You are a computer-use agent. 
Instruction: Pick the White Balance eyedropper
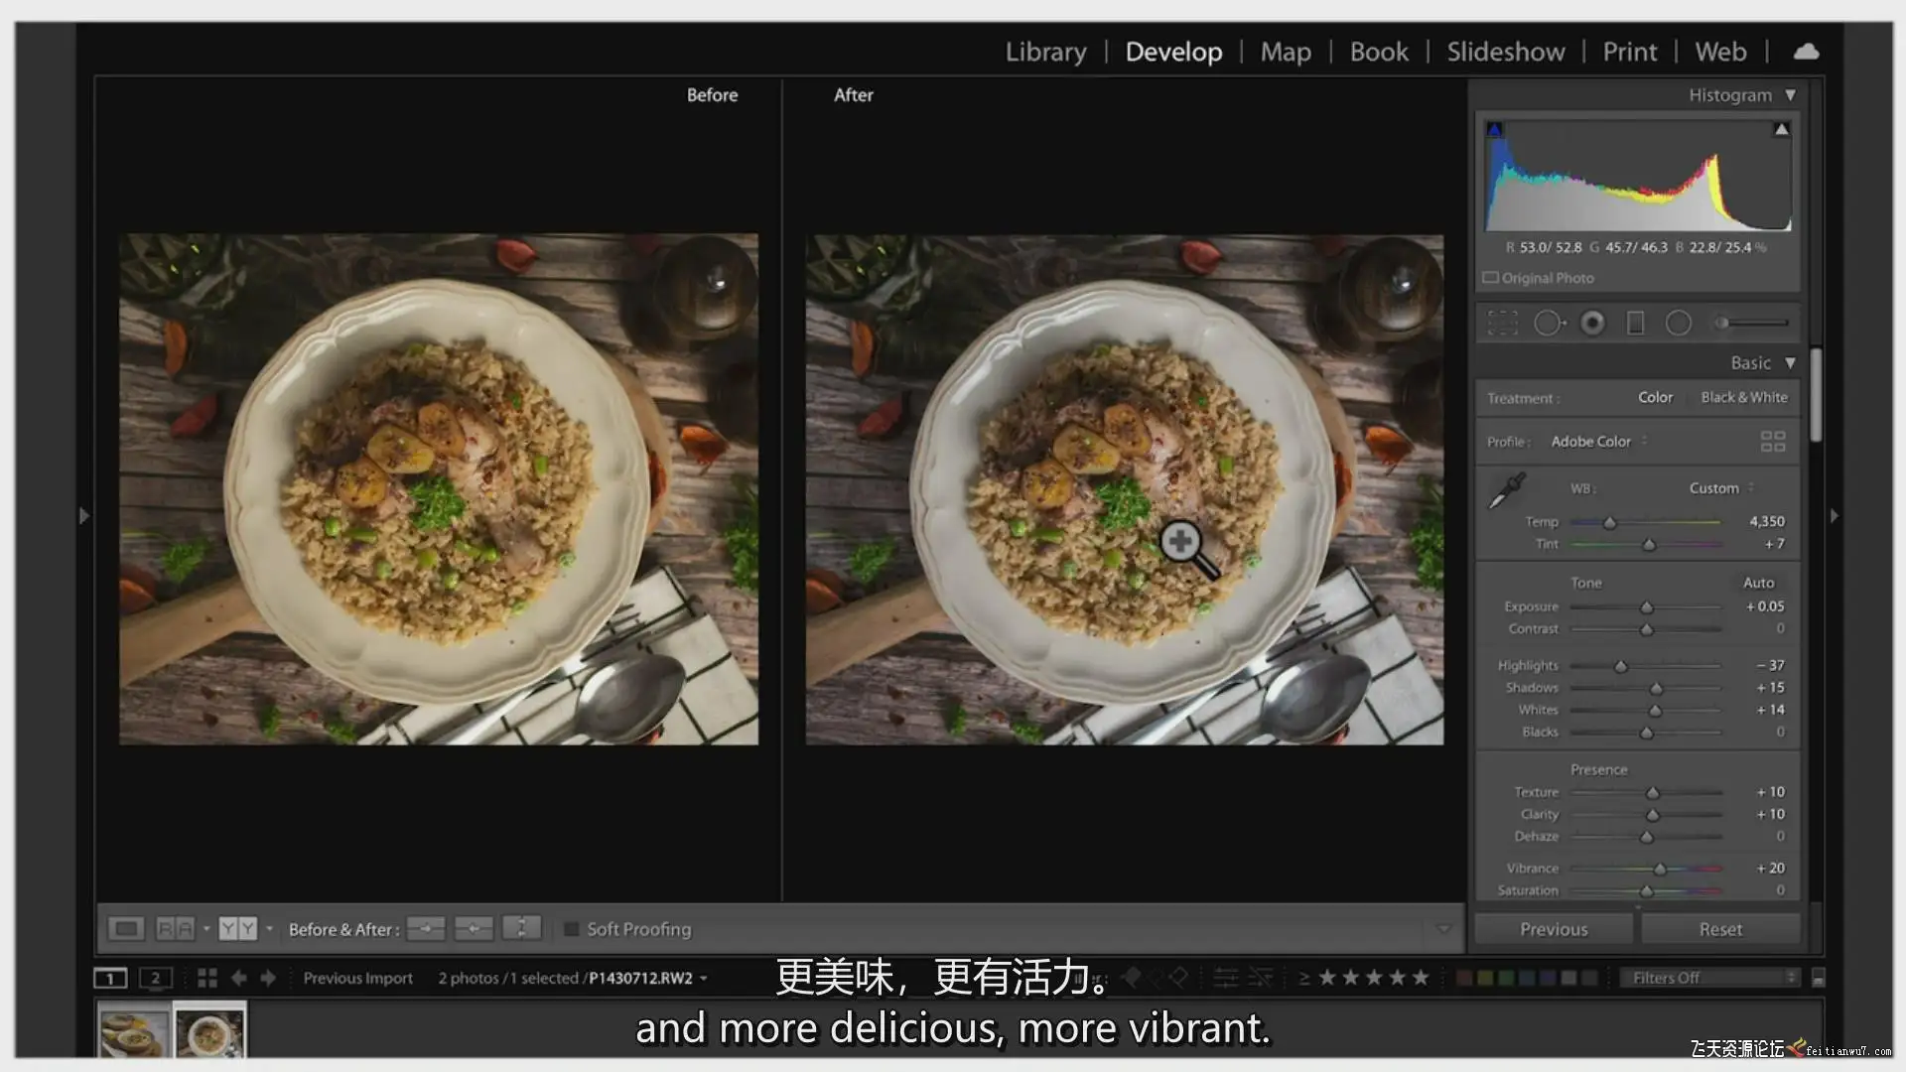coord(1506,490)
